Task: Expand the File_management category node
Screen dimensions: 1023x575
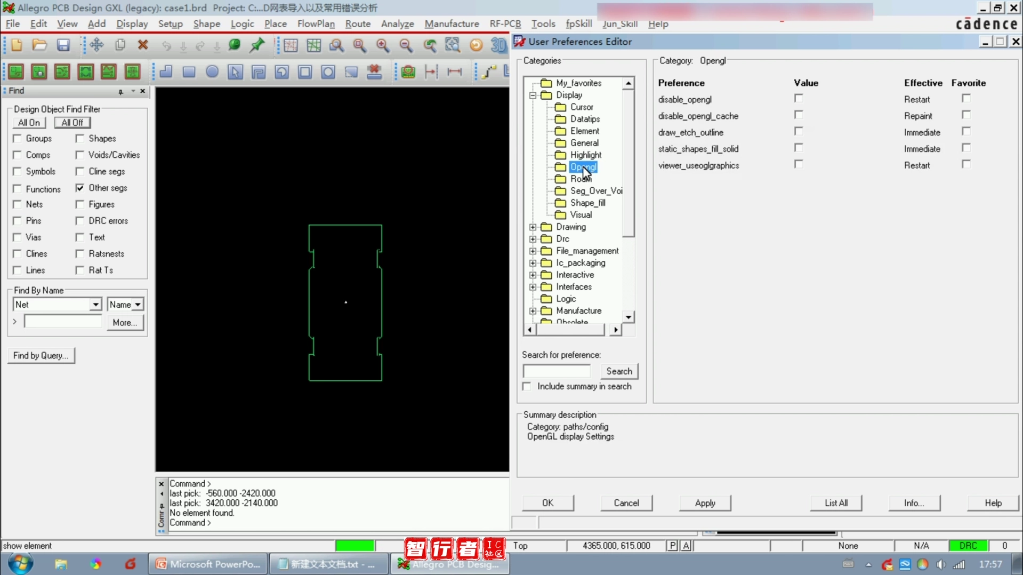Action: pyautogui.click(x=533, y=251)
